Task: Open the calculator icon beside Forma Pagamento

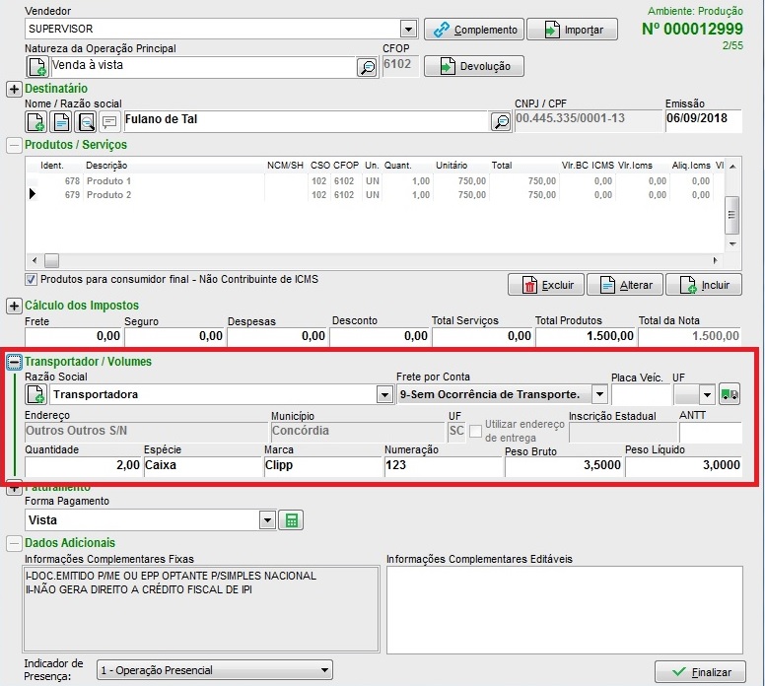Action: point(290,519)
